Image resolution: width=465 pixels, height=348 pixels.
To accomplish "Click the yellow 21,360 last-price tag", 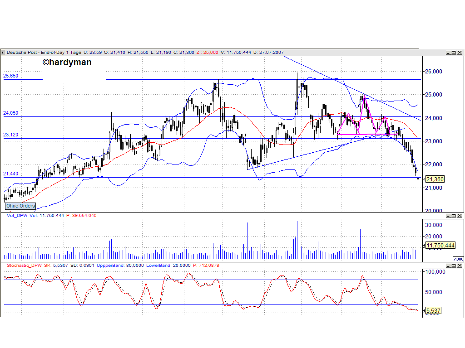I will point(434,179).
